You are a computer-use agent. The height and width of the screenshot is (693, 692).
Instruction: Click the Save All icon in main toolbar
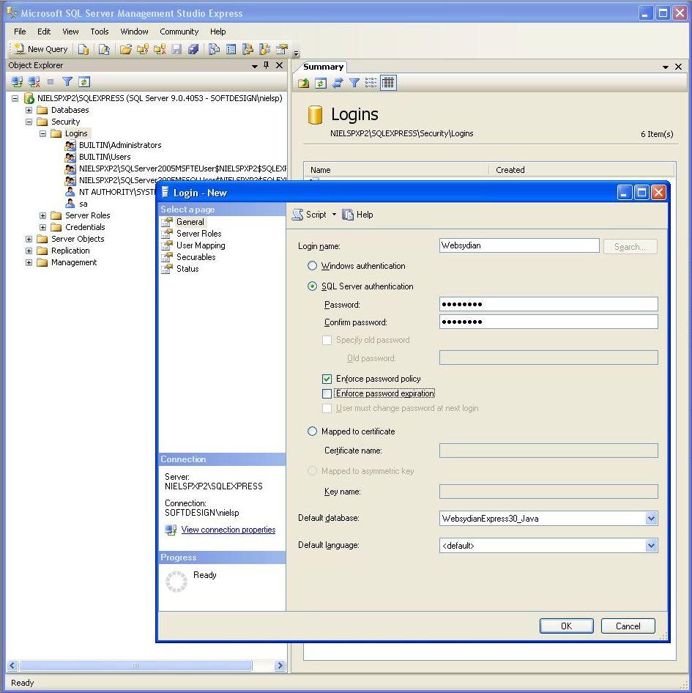(193, 49)
